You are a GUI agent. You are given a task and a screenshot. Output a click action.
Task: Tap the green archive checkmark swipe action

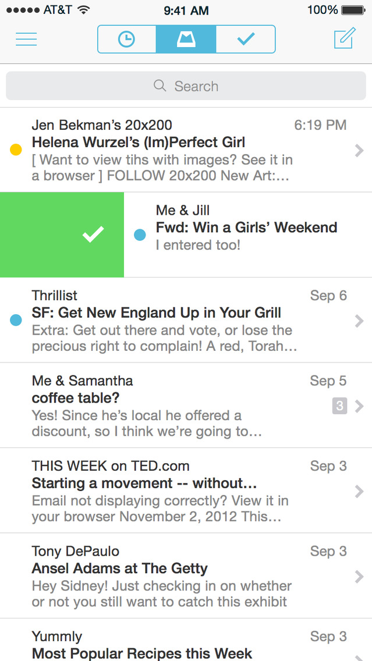point(93,234)
